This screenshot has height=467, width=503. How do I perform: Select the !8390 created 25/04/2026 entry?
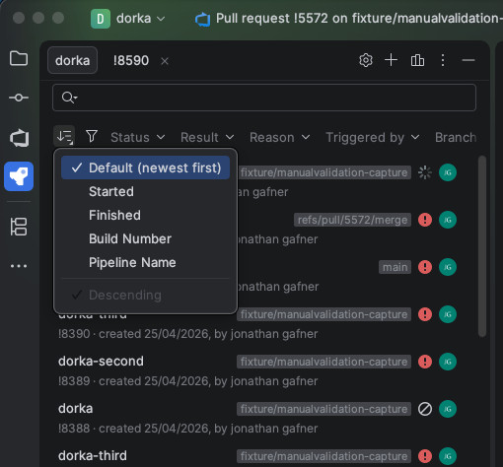tap(187, 334)
